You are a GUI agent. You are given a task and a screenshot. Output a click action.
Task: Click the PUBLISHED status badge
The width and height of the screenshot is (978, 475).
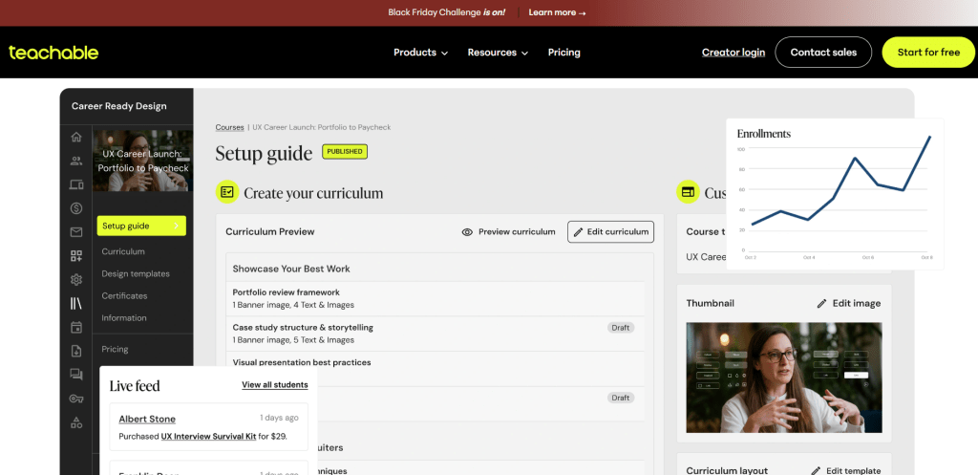click(345, 152)
